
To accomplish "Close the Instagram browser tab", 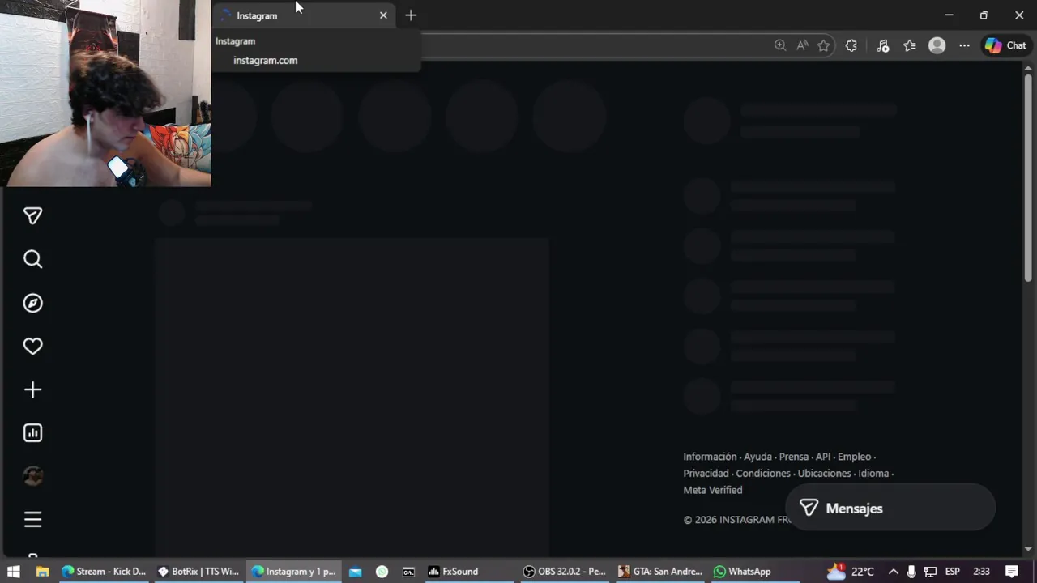I will pyautogui.click(x=383, y=15).
